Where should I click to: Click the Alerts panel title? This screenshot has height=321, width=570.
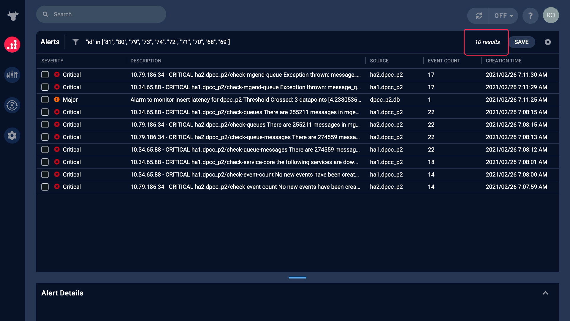point(50,42)
